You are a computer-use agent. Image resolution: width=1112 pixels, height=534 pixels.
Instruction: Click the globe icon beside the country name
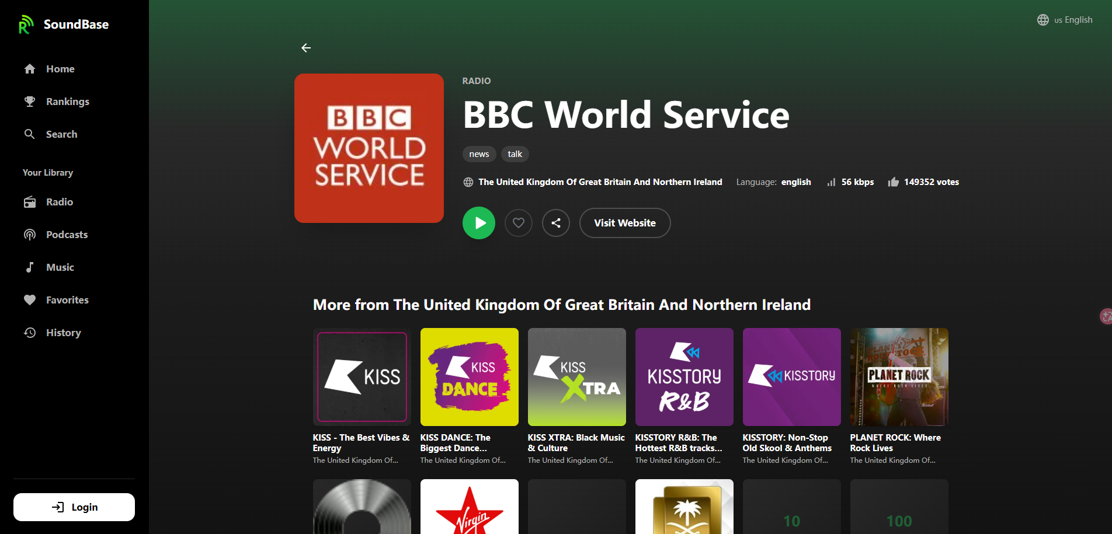click(x=468, y=182)
